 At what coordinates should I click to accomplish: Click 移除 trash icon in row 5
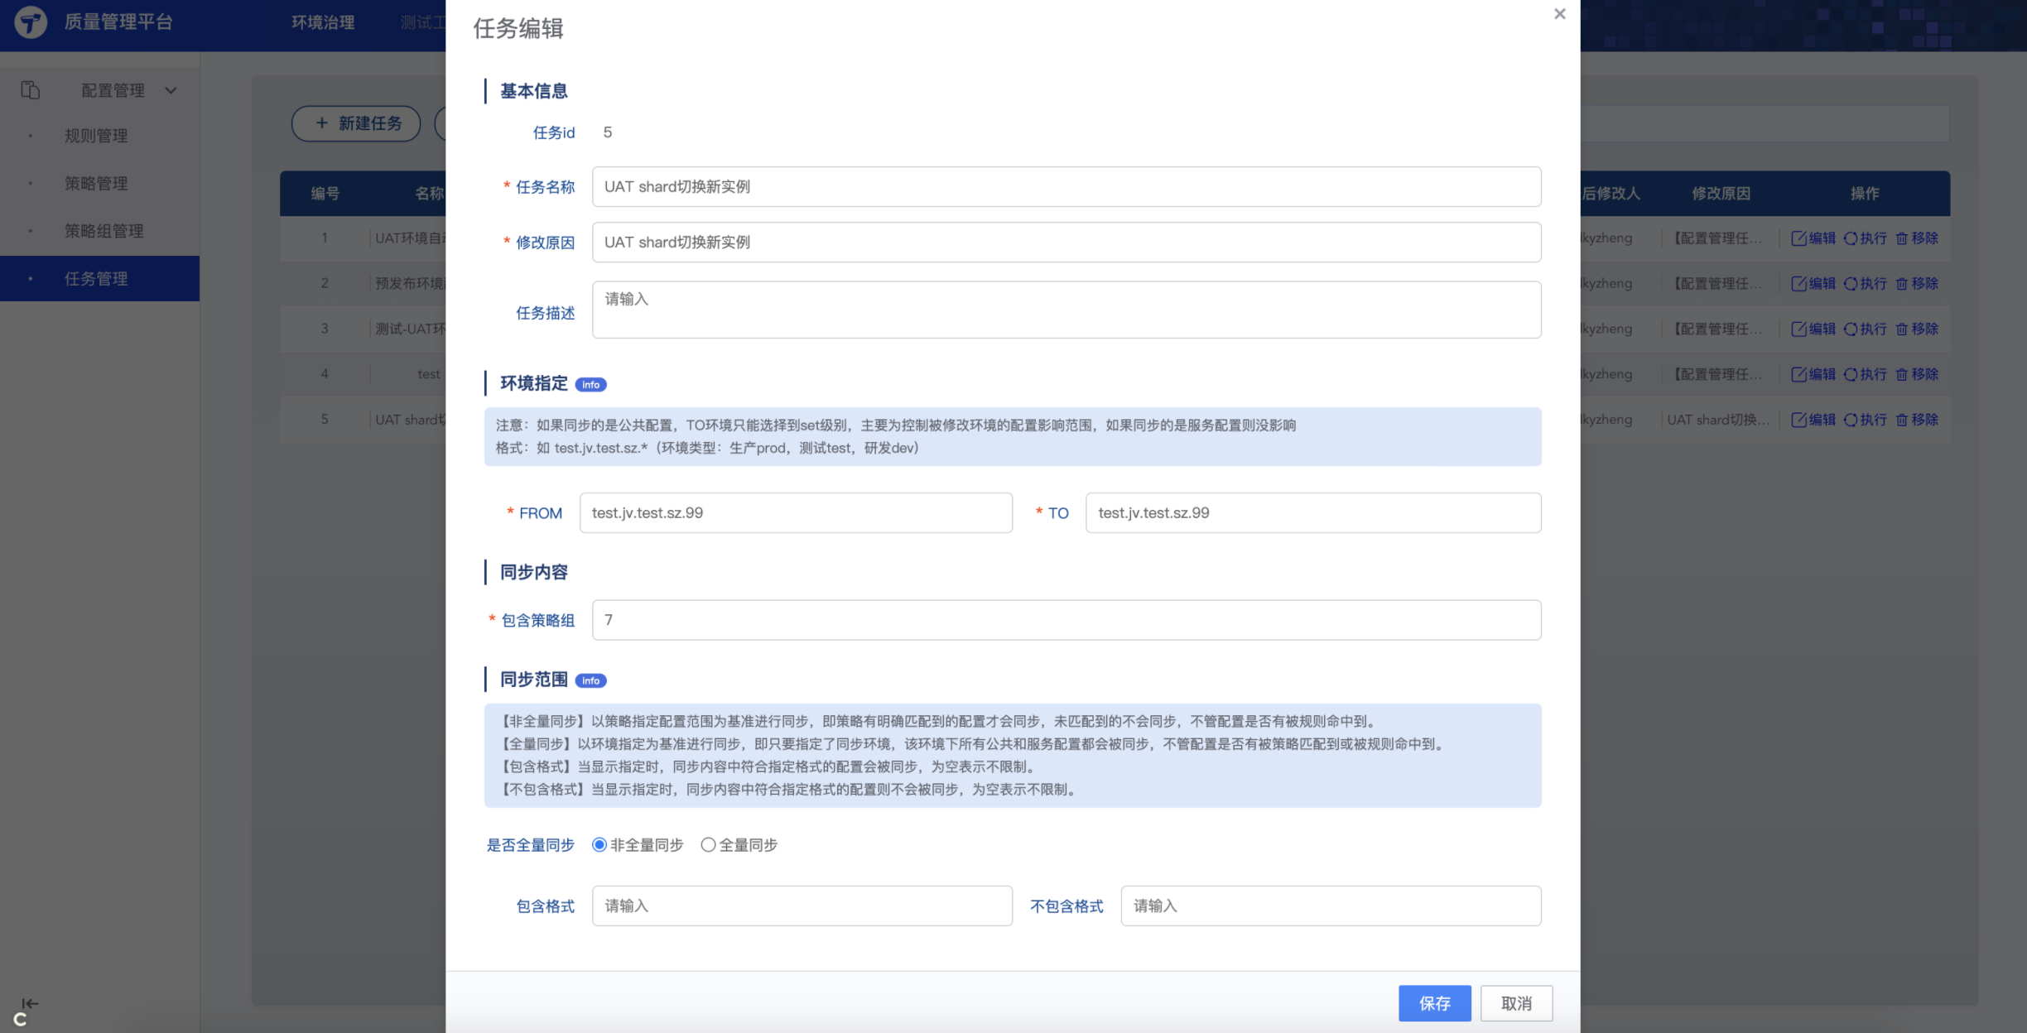point(1902,420)
